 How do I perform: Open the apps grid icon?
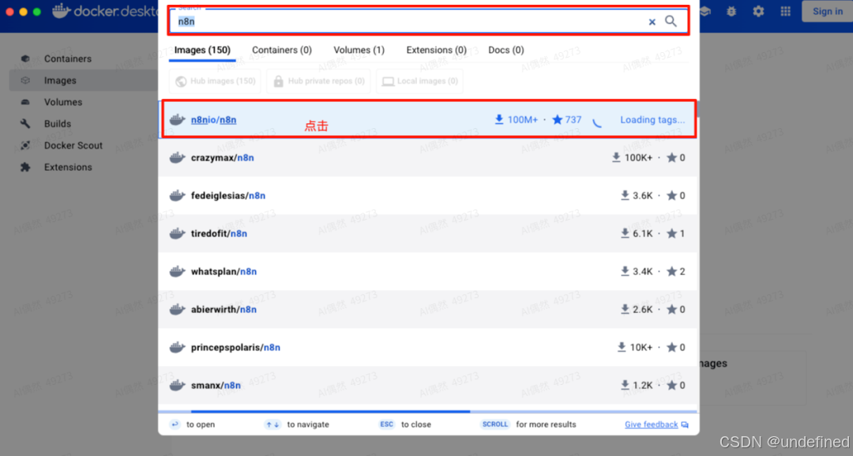pos(786,11)
